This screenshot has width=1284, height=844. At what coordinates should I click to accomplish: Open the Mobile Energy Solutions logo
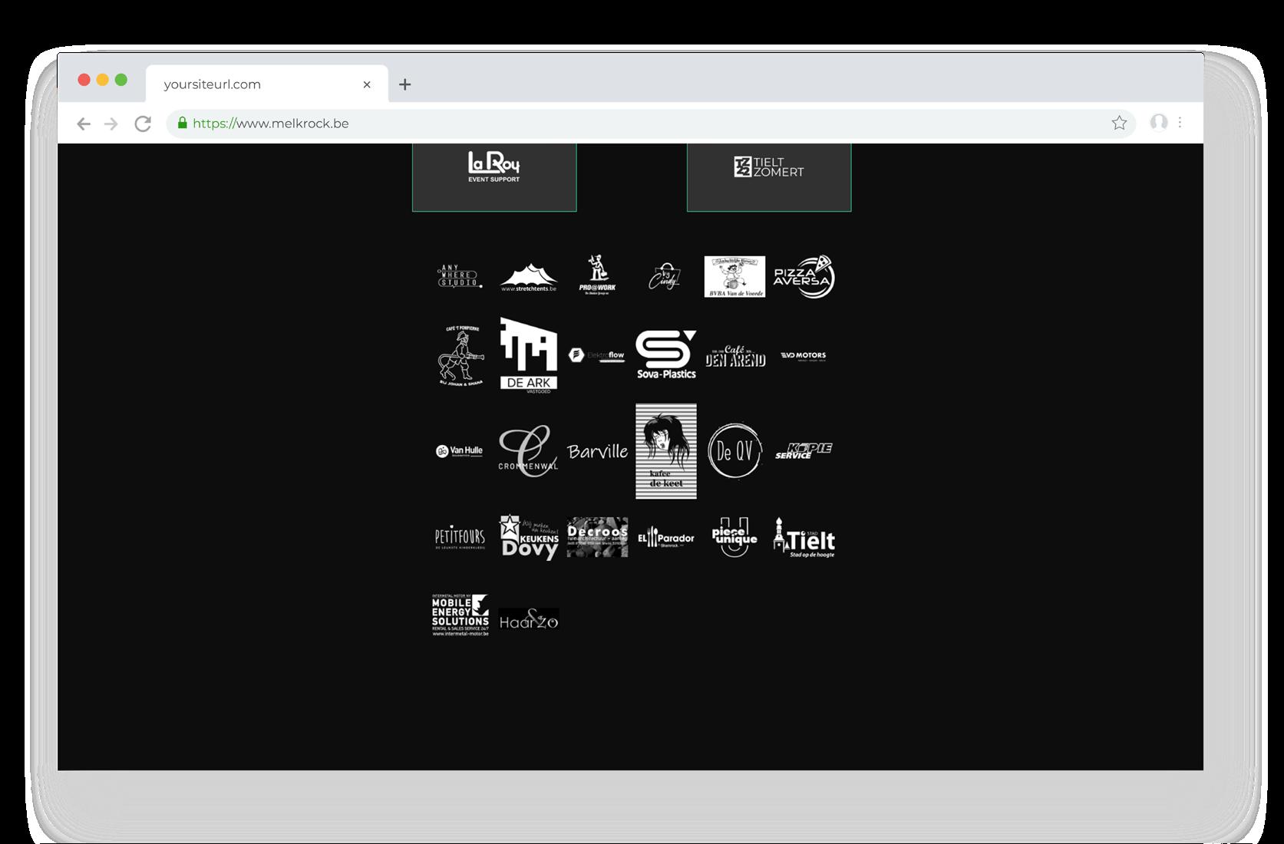point(460,615)
